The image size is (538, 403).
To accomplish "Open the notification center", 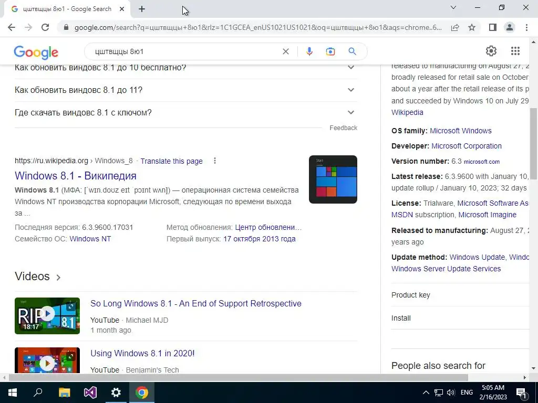I will [x=521, y=393].
